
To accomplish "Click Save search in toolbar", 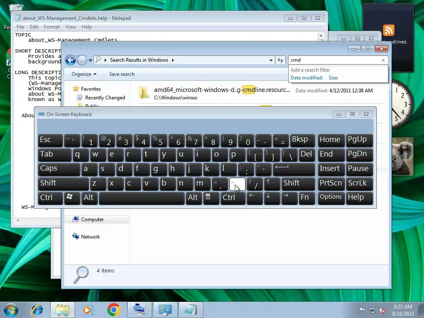I will pos(122,74).
